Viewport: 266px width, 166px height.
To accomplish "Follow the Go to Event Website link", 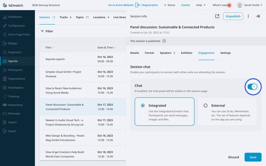I will 121,5.
